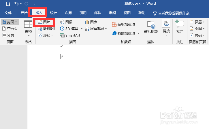This screenshot has width=209, height=129.
Task: Select the 插入 ribbon tab
Action: [39, 13]
